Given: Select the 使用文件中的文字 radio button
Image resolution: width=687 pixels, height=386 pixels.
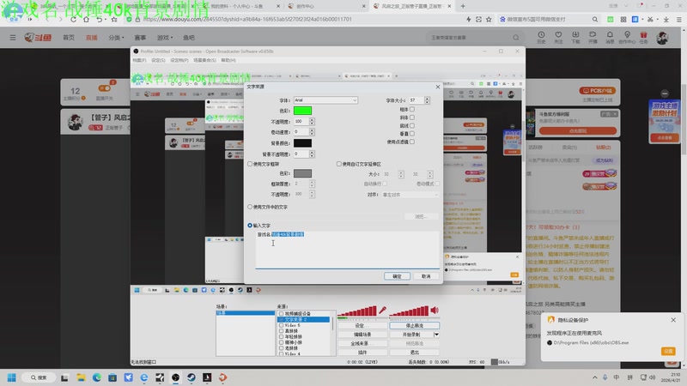Looking at the screenshot, I should click(250, 207).
